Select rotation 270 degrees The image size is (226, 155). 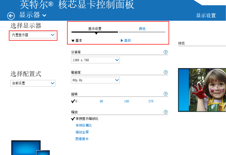coord(151,101)
